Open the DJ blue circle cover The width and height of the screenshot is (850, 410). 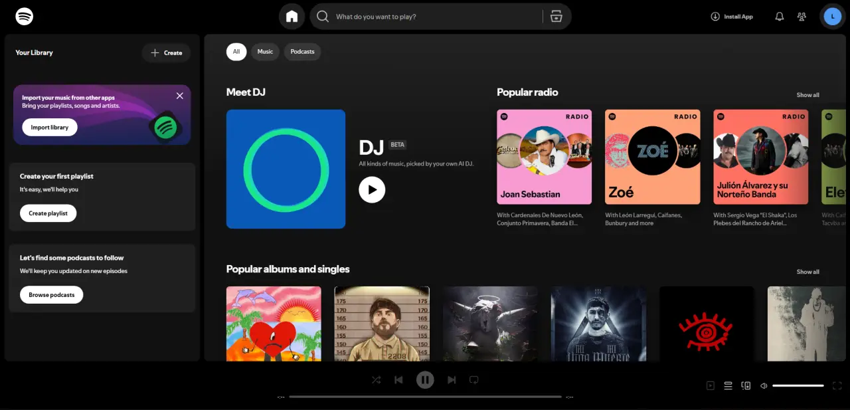(286, 169)
